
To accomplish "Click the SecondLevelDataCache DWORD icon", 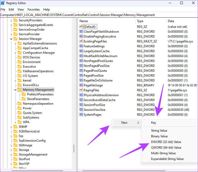I will (x=81, y=100).
